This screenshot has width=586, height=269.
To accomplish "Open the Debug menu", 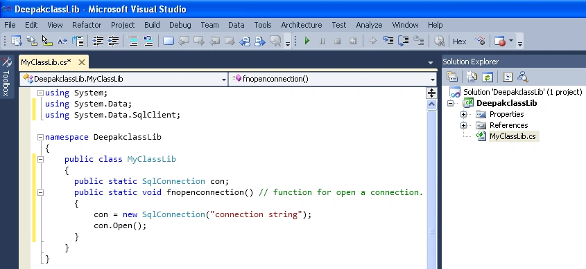I will [x=180, y=25].
